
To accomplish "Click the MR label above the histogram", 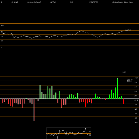I will coord(124,72).
